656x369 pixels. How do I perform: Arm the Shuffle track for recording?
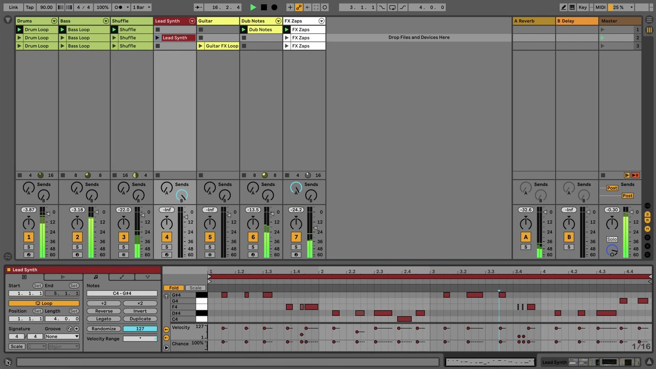123,255
